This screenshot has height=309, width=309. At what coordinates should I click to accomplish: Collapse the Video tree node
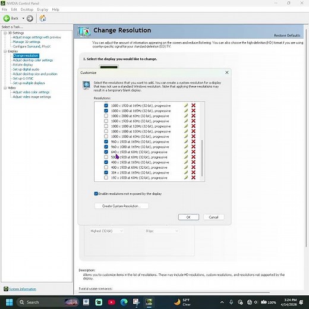coord(5,88)
